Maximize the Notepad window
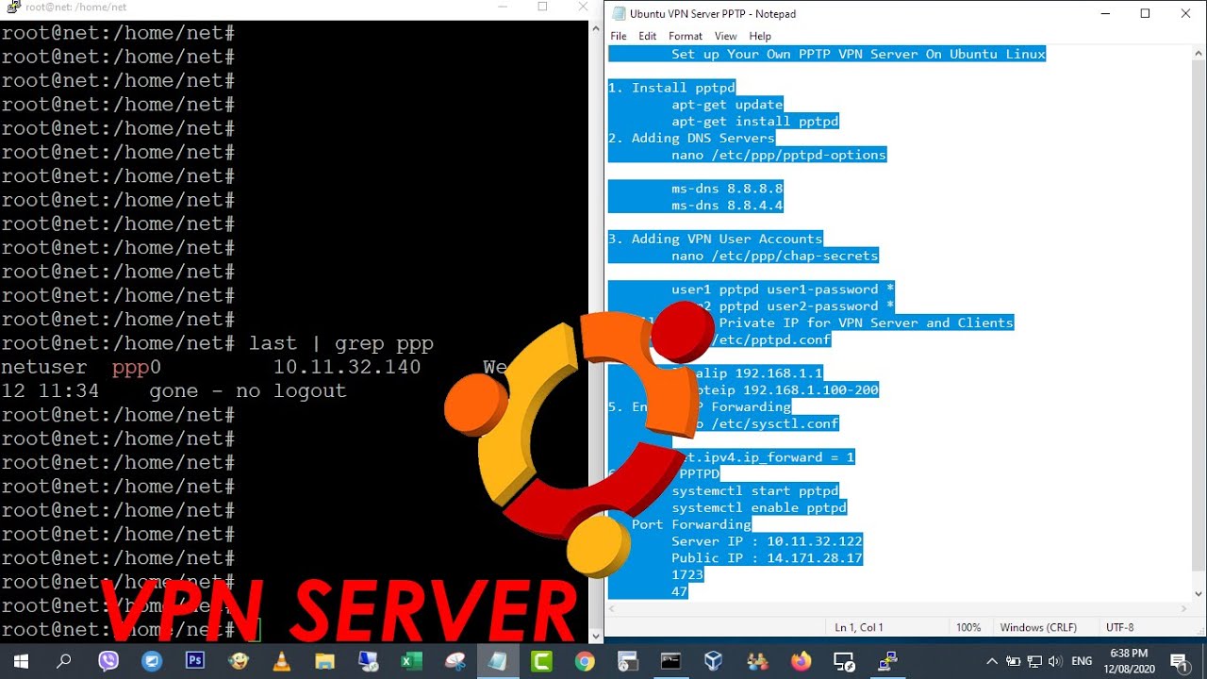Image resolution: width=1207 pixels, height=679 pixels. click(1145, 13)
